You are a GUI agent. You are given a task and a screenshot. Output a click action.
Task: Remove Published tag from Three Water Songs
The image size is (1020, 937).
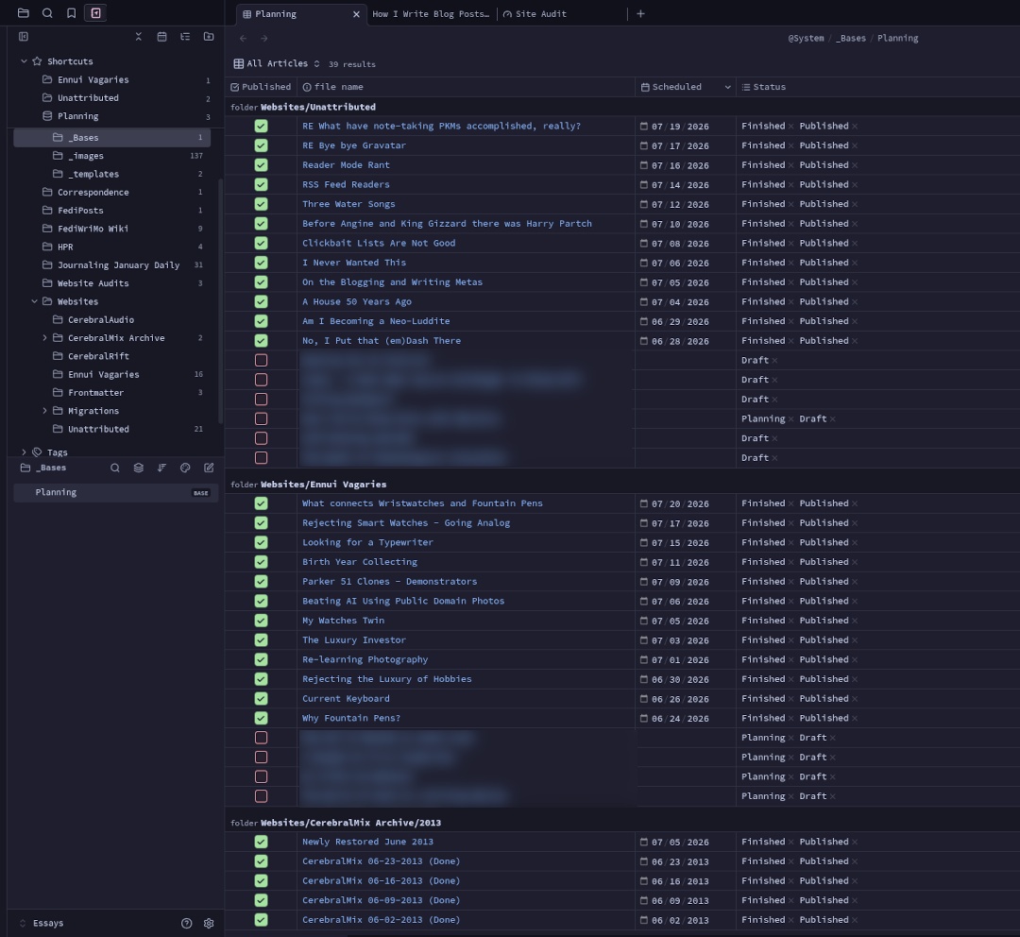855,204
